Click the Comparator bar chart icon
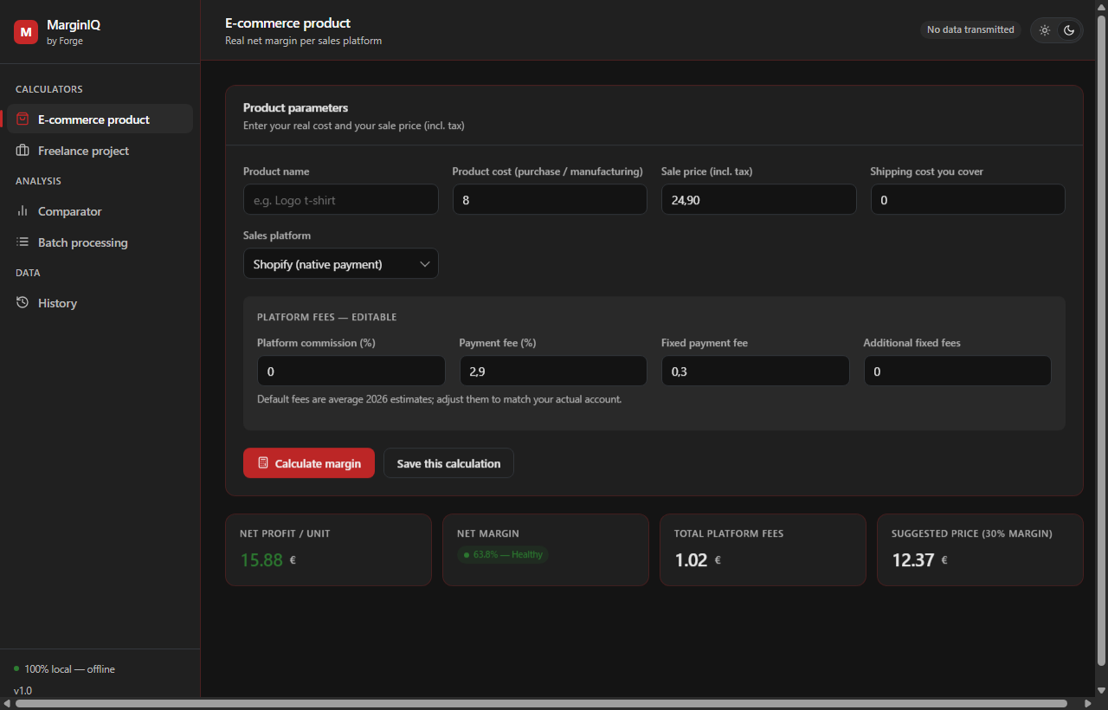Viewport: 1108px width, 710px height. click(23, 211)
